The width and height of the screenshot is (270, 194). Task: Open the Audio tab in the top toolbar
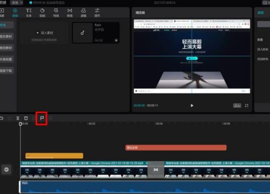[15, 13]
